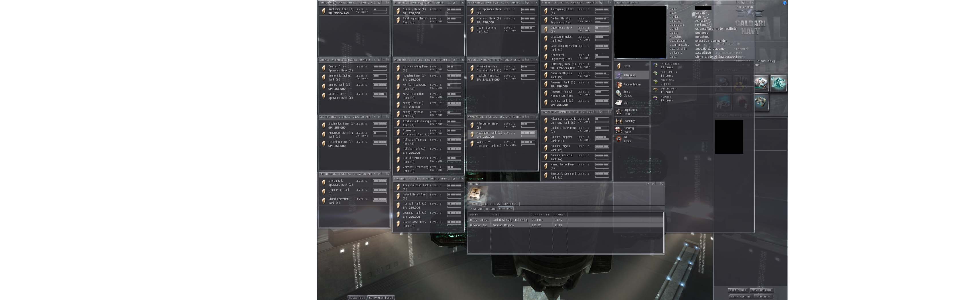Open Skills in the Character Sheet sidebar
Screen dimensions: 962x300
coord(632,66)
